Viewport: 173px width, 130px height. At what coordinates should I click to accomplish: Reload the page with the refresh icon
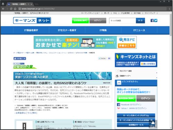(x=11, y=9)
